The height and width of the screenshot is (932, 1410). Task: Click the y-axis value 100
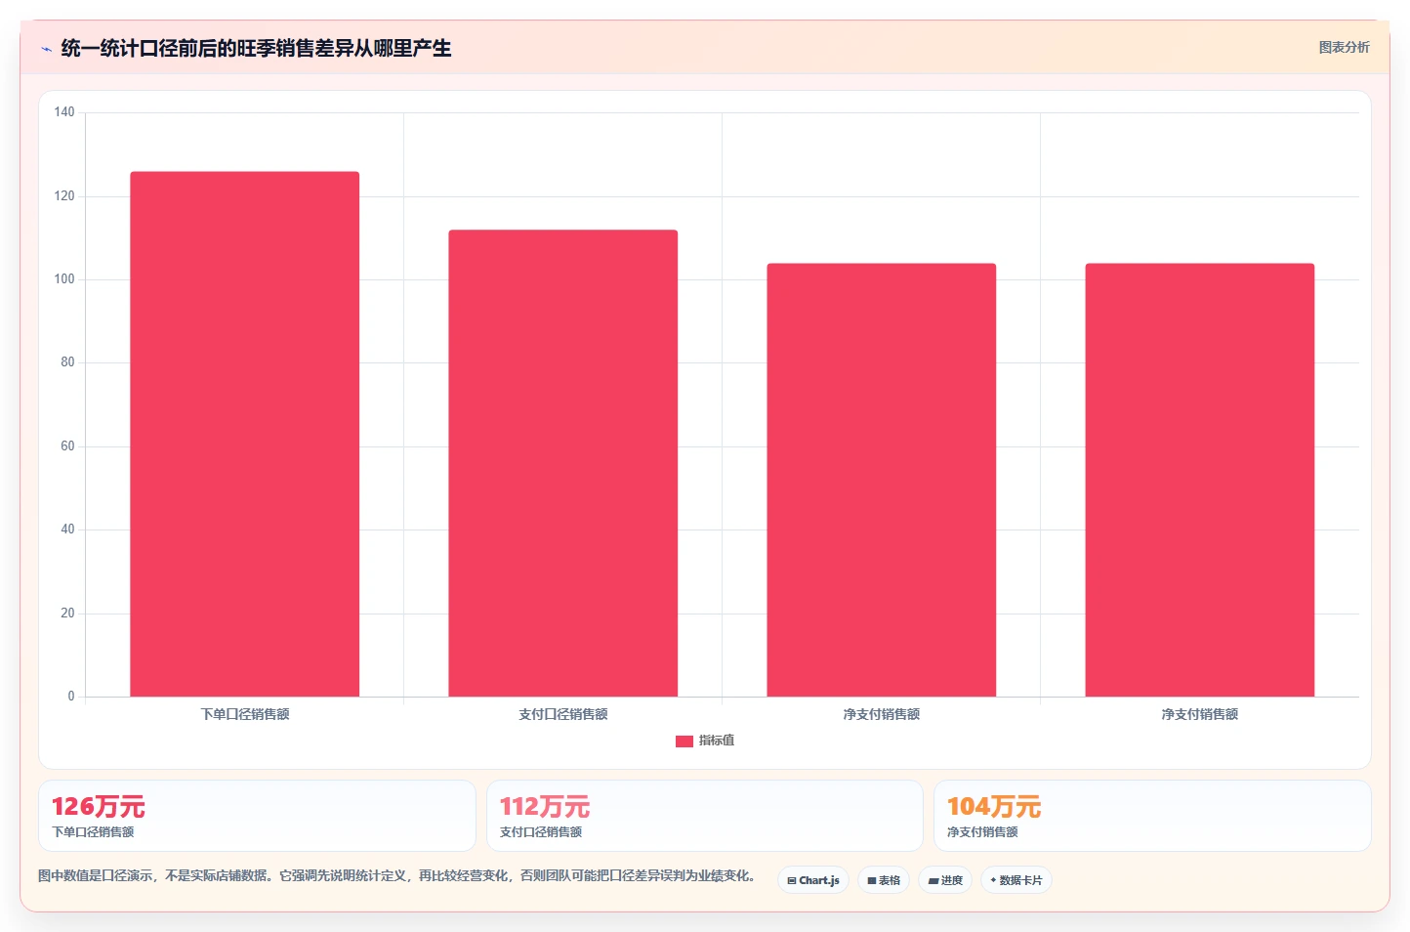point(64,279)
